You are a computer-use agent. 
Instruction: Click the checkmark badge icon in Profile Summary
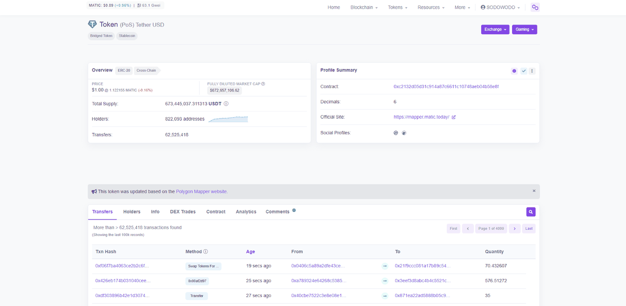coord(523,71)
